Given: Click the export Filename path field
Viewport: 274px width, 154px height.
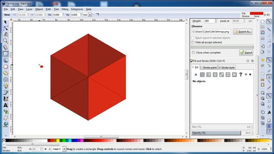Looking at the screenshot, I should (211, 32).
